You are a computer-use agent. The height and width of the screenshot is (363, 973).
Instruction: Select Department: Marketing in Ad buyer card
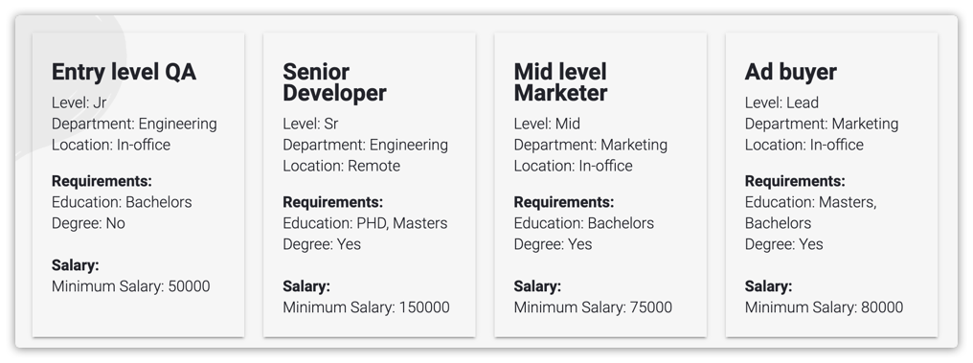tap(822, 124)
